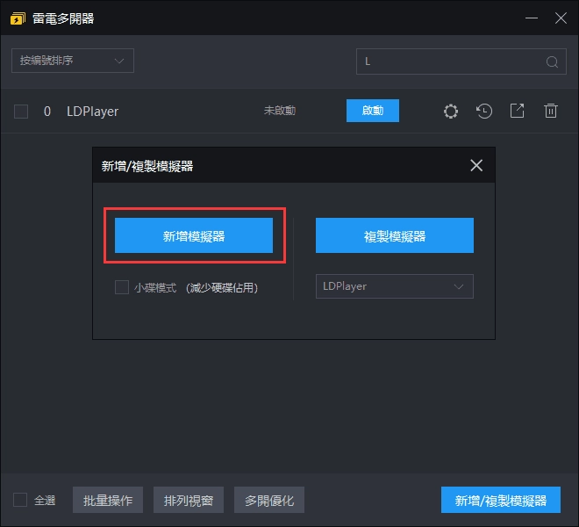
Task: Tick the checkbox for LDPlayer row
Action: pos(21,111)
